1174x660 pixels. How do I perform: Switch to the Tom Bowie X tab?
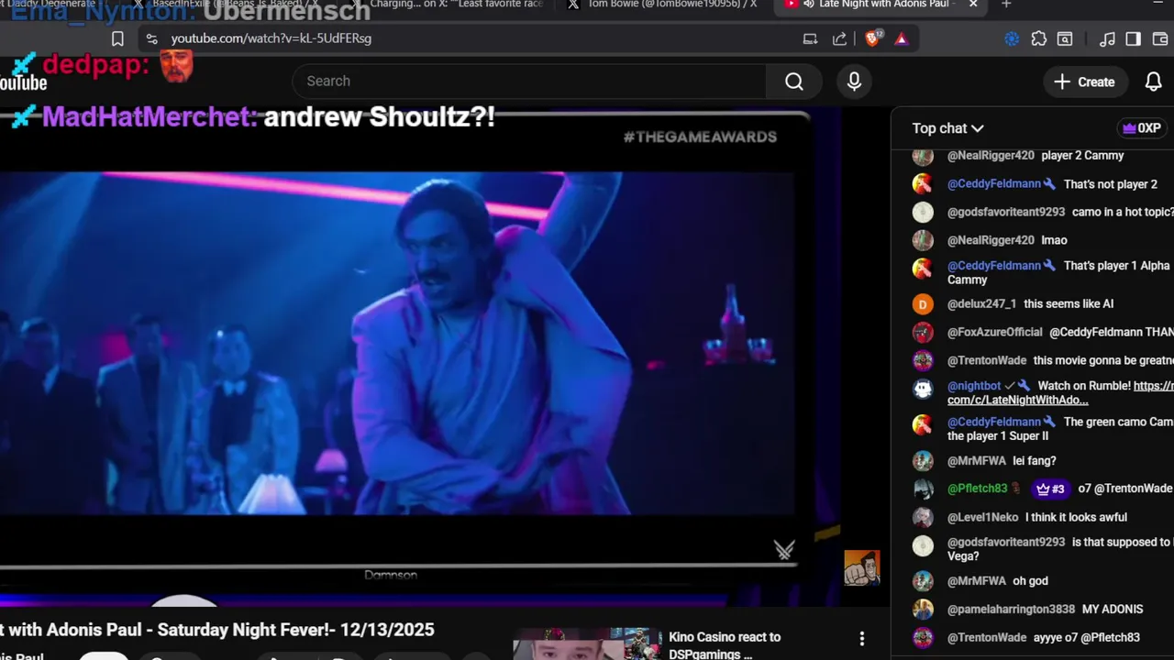663,5
